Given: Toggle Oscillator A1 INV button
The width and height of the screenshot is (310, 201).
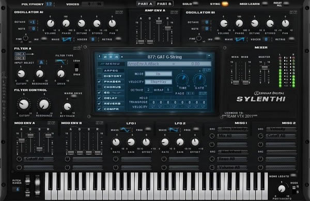Looking at the screenshot, I should [44, 39].
